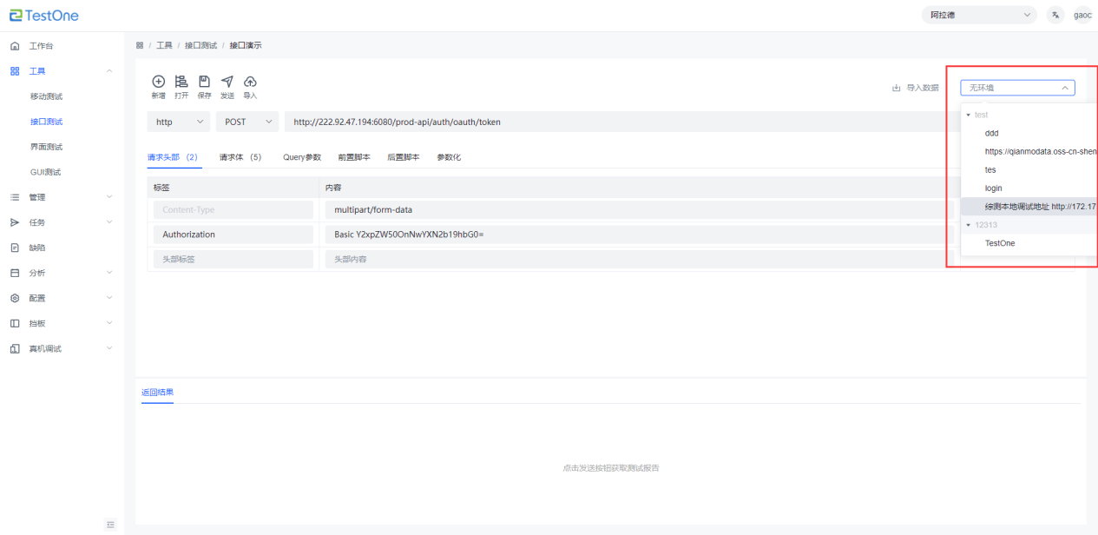Click the 导入 (import) cloud upload icon
Viewport: 1098px width, 535px height.
(250, 82)
